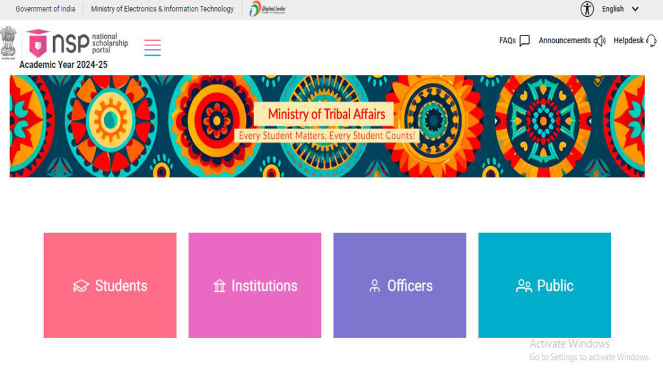Image resolution: width=663 pixels, height=371 pixels.
Task: Click the people icon on Public
Action: pos(524,286)
